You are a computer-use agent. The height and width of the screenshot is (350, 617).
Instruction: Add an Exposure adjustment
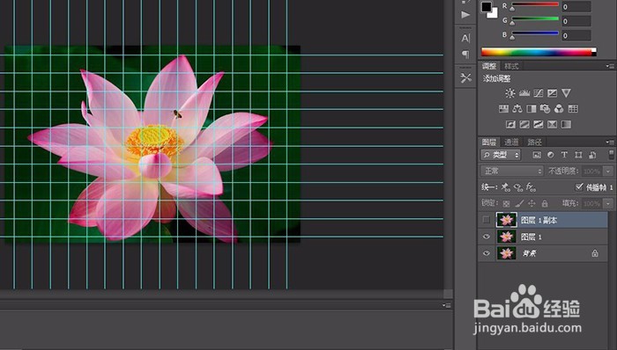point(552,93)
